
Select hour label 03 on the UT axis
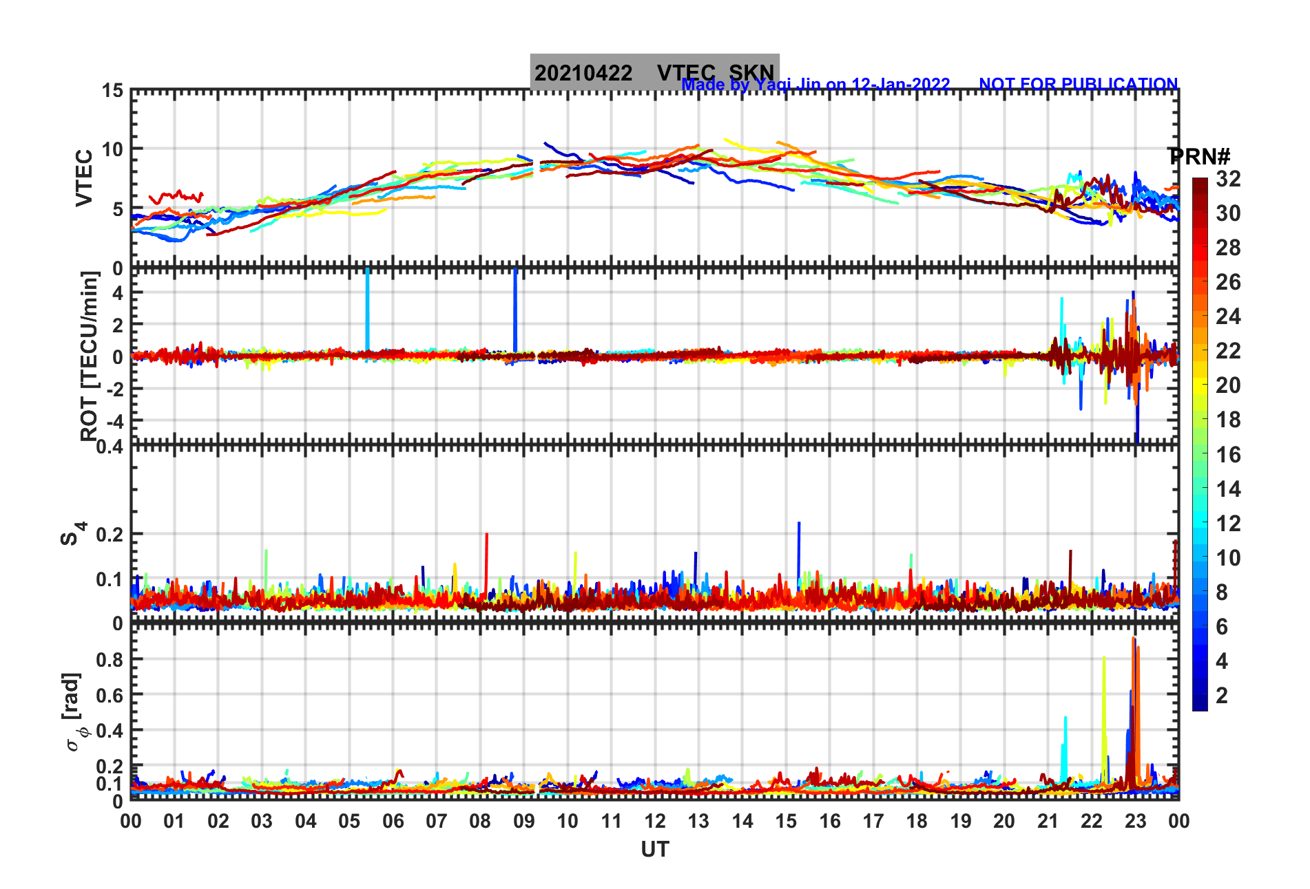click(x=262, y=821)
